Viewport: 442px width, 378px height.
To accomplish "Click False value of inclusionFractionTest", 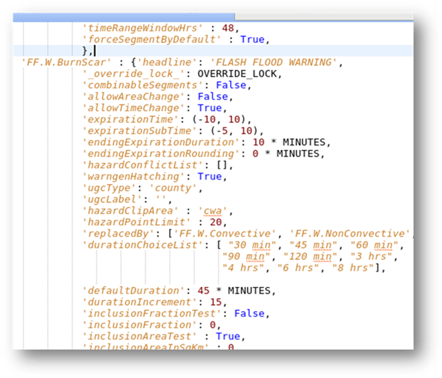I will tap(249, 314).
